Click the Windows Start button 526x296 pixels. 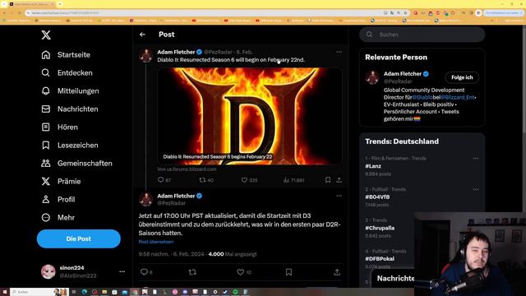[x=5, y=292]
